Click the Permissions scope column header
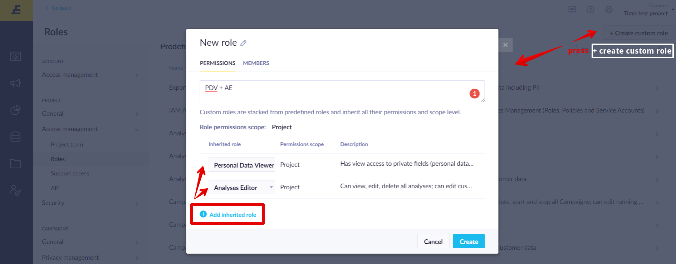Viewport: 676px width, 264px height. 302,144
